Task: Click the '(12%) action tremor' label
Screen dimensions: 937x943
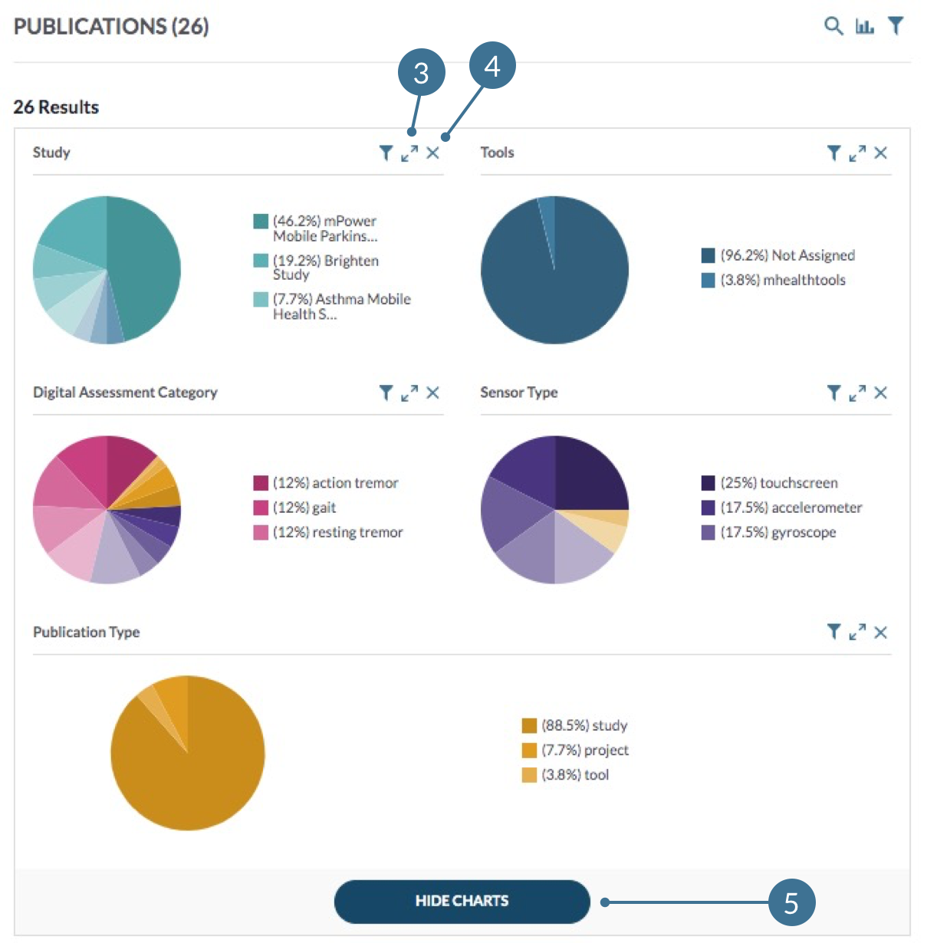Action: coord(336,483)
